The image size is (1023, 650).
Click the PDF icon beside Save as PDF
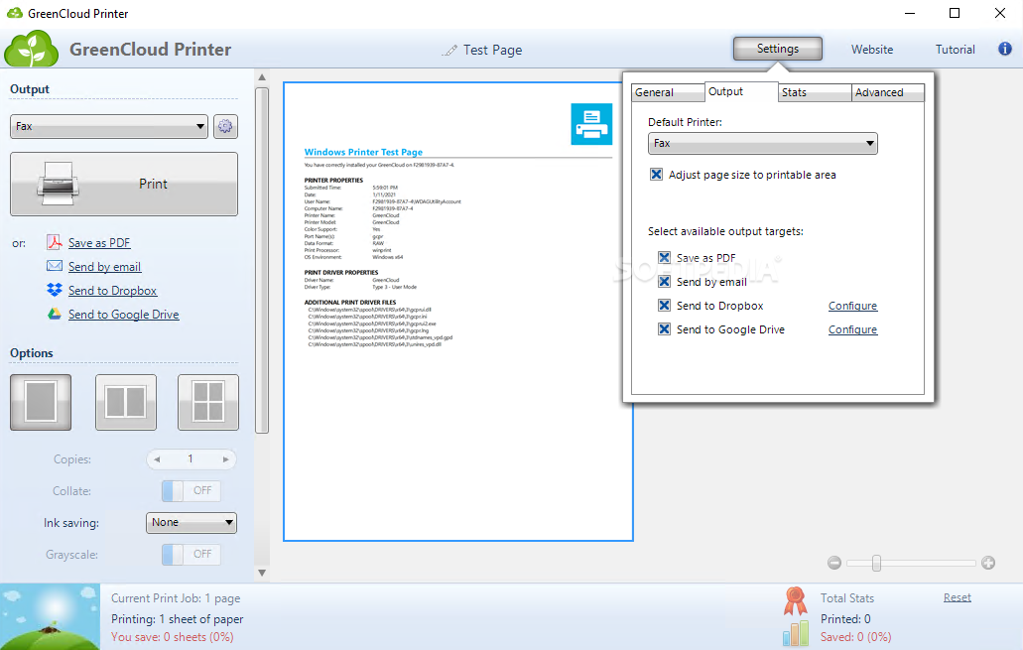(55, 243)
